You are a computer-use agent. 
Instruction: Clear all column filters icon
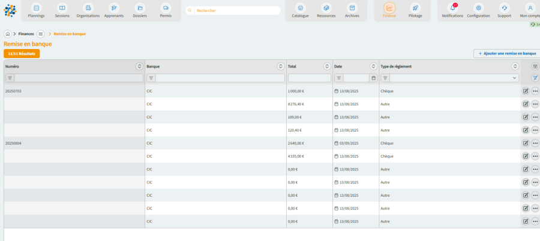535,78
